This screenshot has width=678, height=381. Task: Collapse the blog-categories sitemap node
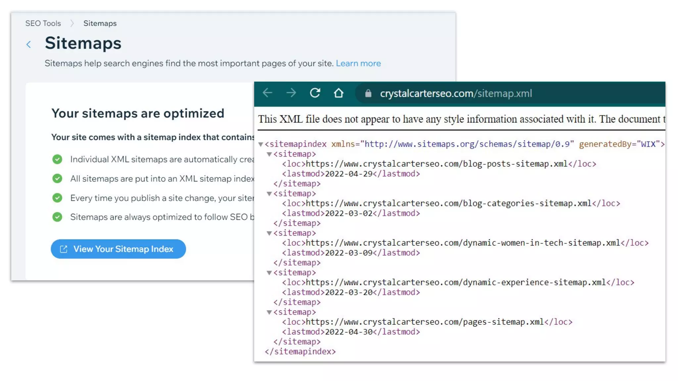tap(269, 194)
